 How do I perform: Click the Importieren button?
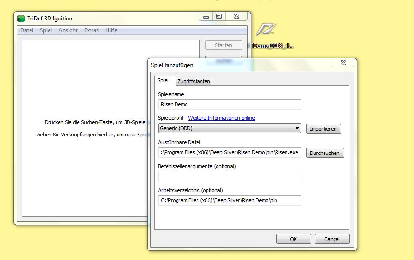coord(324,129)
